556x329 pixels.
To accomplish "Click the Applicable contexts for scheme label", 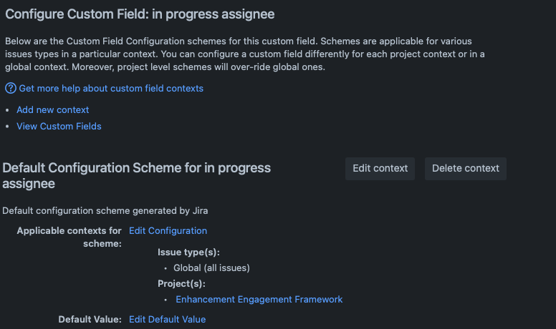I will [69, 237].
